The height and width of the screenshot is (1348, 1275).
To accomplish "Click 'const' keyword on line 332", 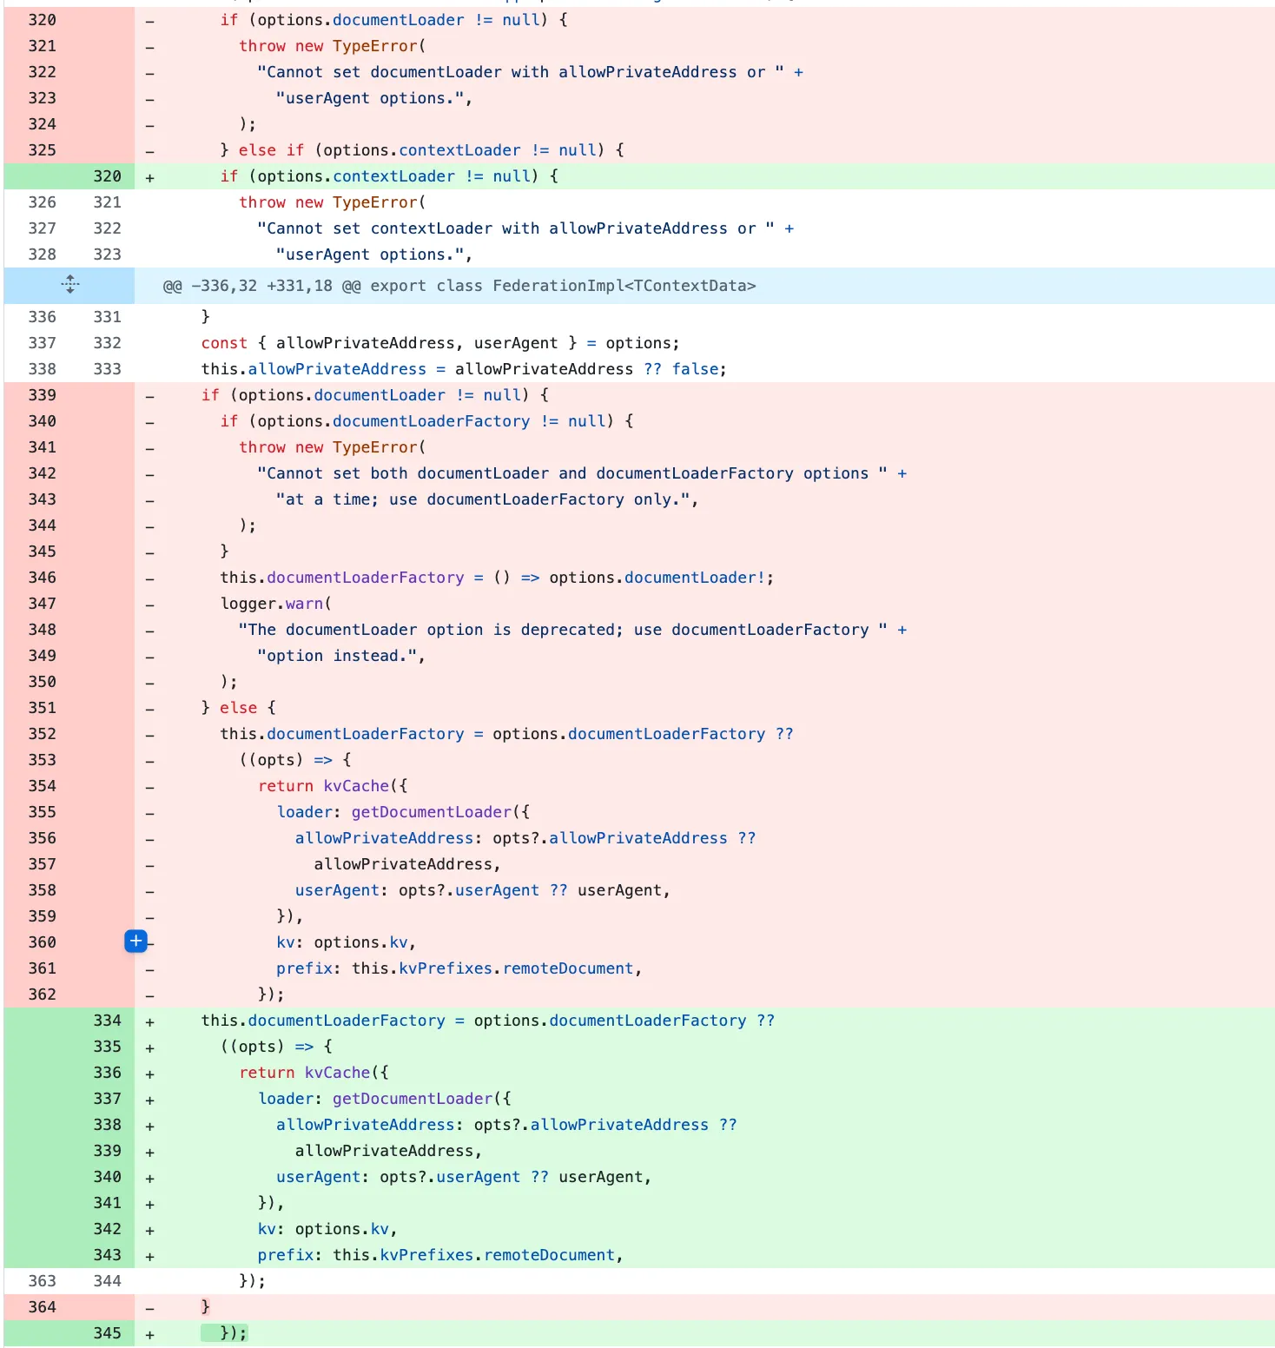I will [x=224, y=343].
